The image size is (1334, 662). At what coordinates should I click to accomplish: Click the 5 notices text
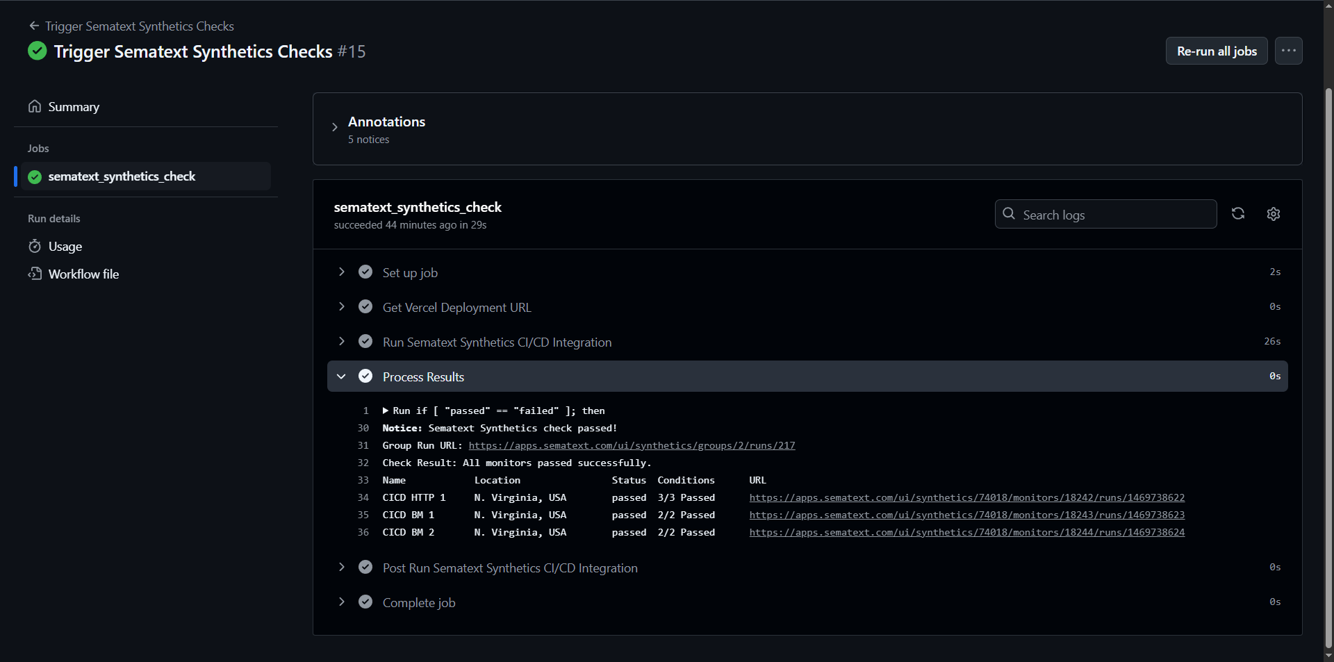pyautogui.click(x=368, y=140)
